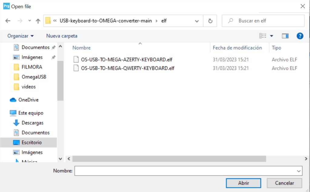310x192 pixels.
Task: Refresh the elf folder listing
Action: click(210, 21)
